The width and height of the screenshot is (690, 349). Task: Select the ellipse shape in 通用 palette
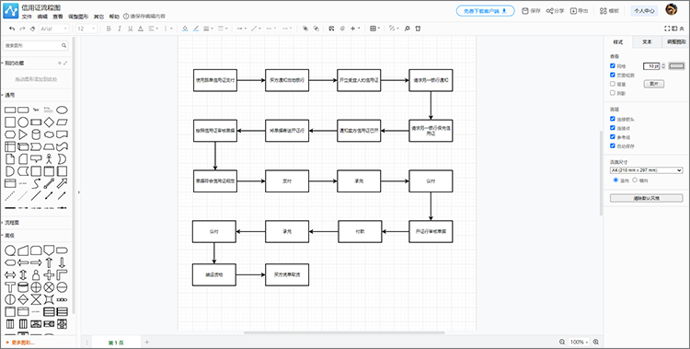[x=62, y=110]
